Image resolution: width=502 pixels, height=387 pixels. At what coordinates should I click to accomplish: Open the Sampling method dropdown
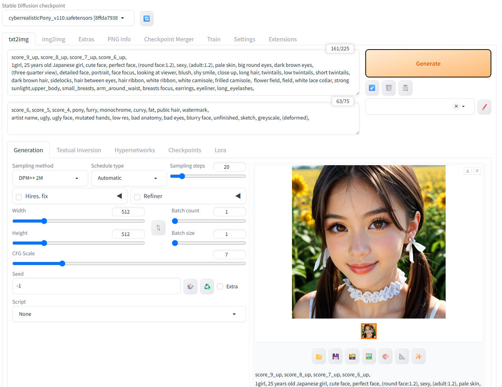coord(50,178)
